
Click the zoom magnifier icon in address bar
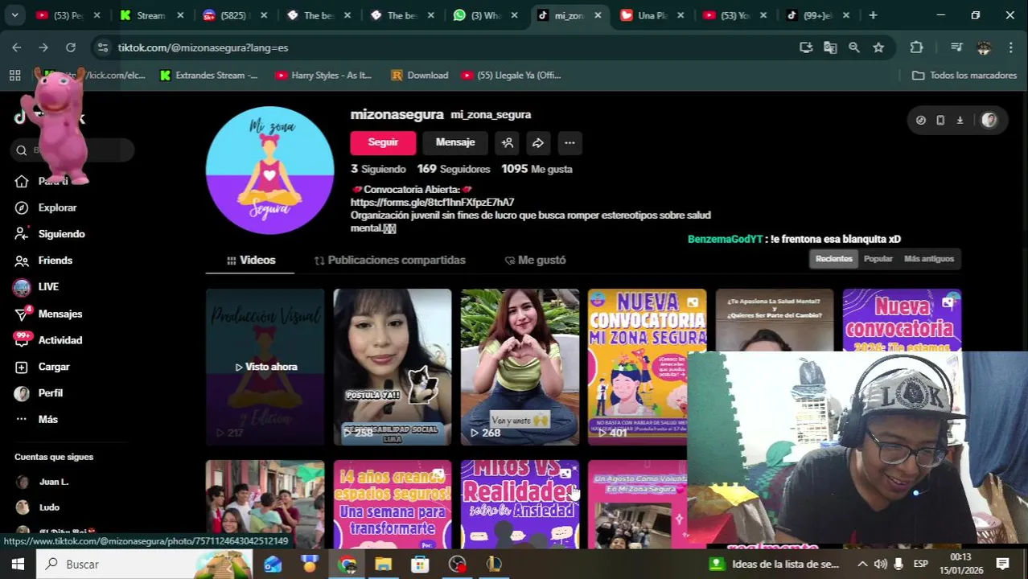854,47
